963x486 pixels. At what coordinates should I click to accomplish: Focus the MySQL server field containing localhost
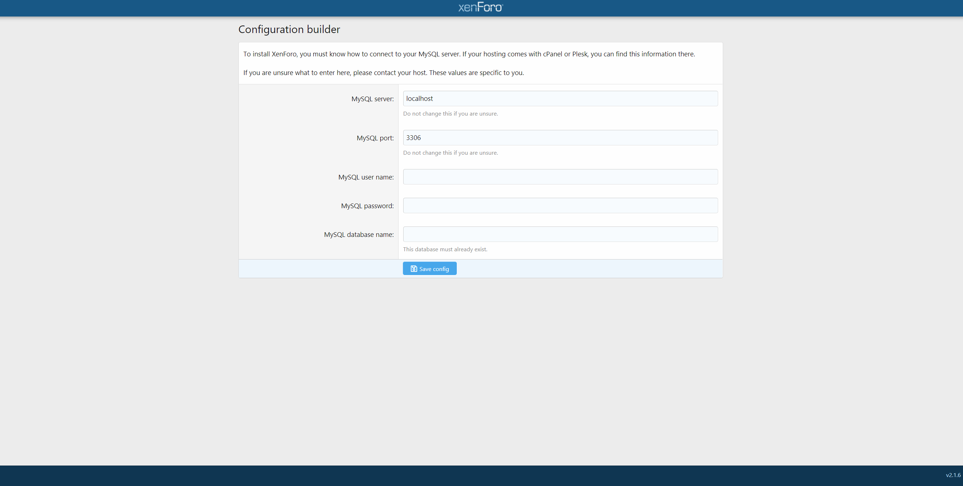pyautogui.click(x=560, y=99)
